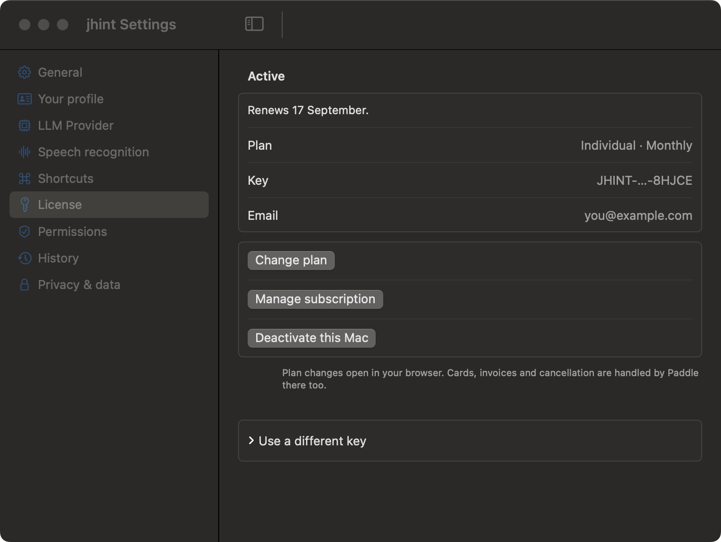Image resolution: width=721 pixels, height=542 pixels.
Task: Zoom the jhint Settings window
Action: point(63,24)
